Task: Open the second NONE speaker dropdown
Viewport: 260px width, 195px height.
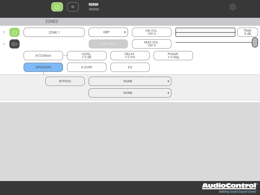Action: pyautogui.click(x=130, y=93)
